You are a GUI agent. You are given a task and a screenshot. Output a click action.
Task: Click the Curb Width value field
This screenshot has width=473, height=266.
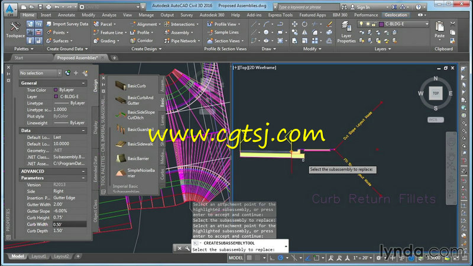tap(69, 225)
